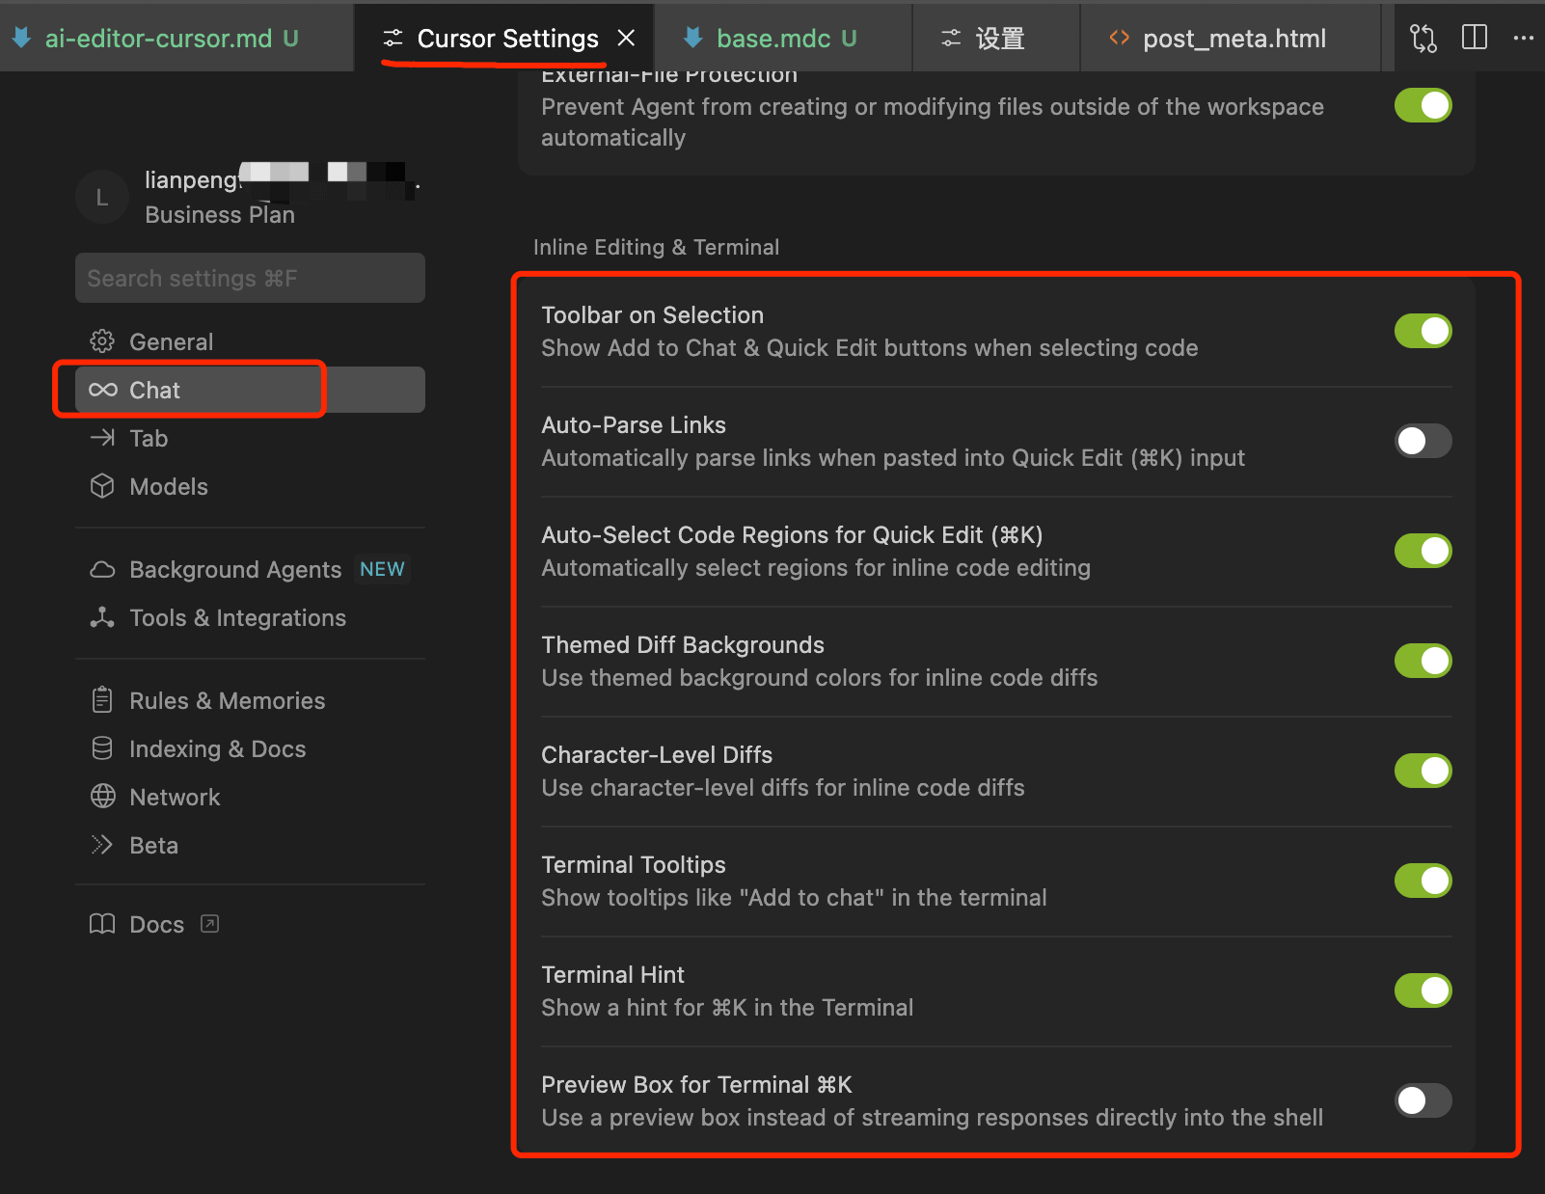1545x1194 pixels.
Task: Click the Network globe icon
Action: pos(102,797)
